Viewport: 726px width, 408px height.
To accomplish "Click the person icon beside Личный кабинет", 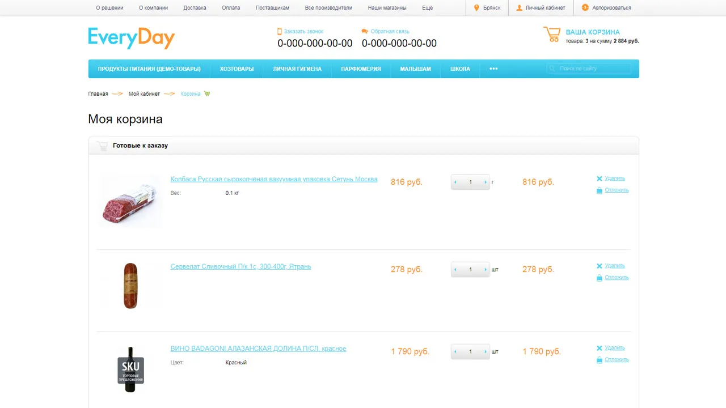I will click(x=519, y=8).
